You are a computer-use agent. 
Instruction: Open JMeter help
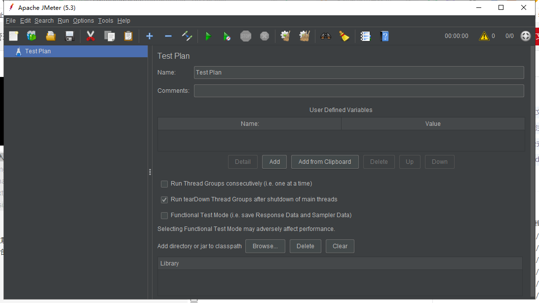click(x=385, y=36)
